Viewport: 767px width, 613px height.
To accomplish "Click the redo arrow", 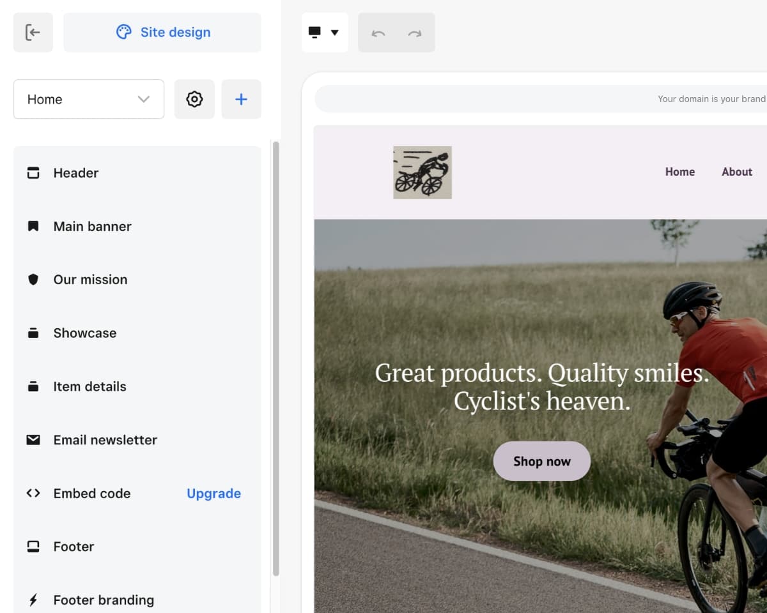I will click(x=415, y=33).
